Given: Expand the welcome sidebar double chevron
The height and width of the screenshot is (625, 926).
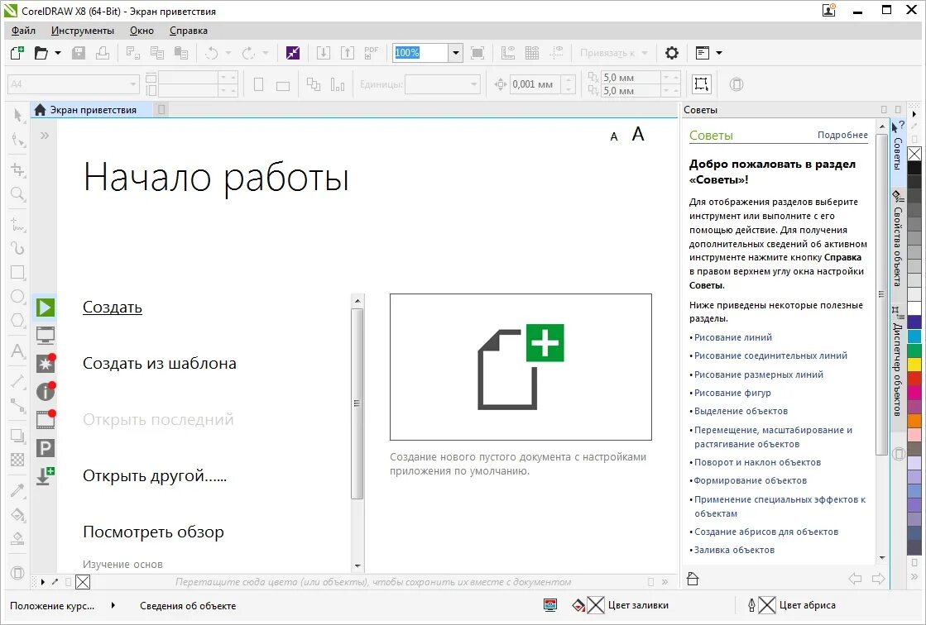Looking at the screenshot, I should pos(45,136).
